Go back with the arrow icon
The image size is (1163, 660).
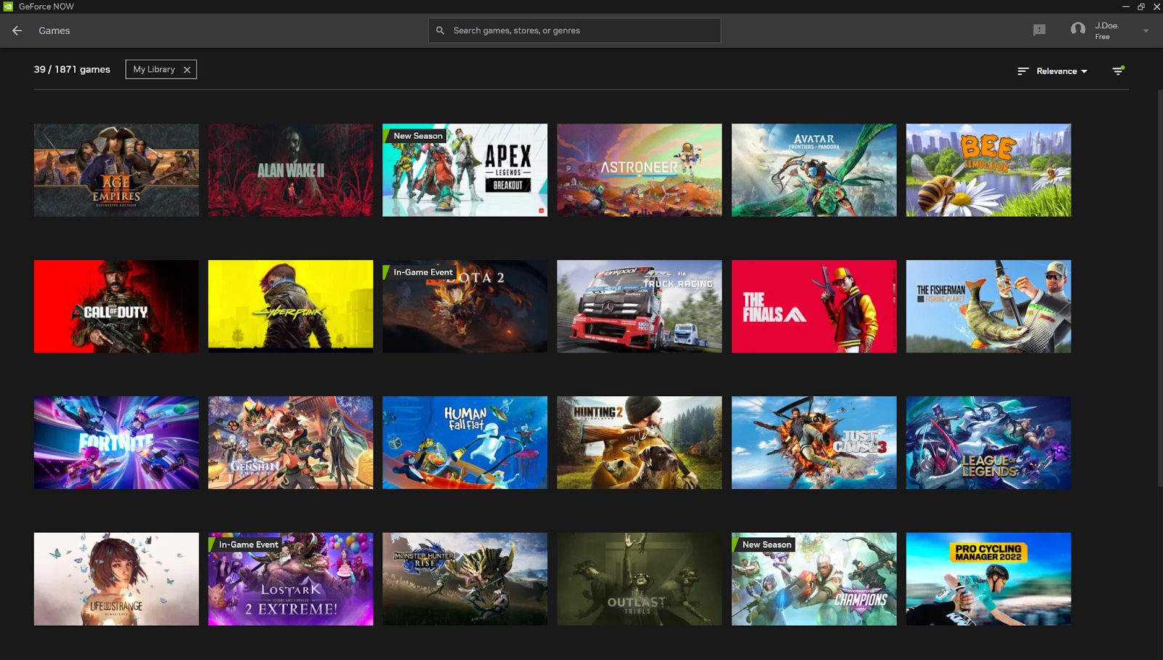point(17,31)
